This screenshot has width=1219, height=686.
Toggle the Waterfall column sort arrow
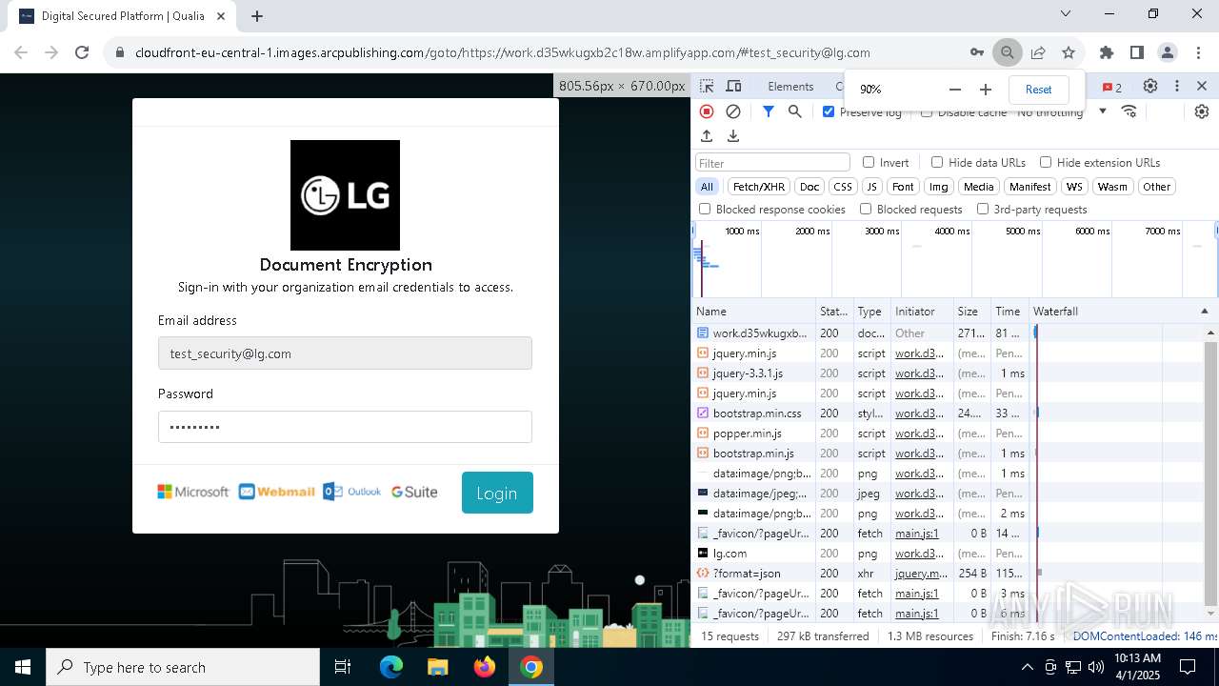click(1204, 312)
